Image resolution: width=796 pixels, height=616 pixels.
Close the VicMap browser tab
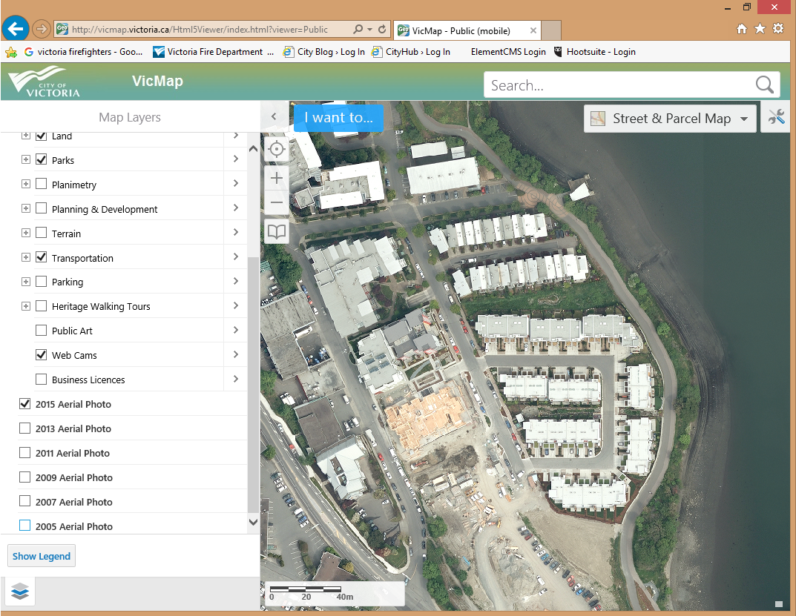[x=533, y=30]
